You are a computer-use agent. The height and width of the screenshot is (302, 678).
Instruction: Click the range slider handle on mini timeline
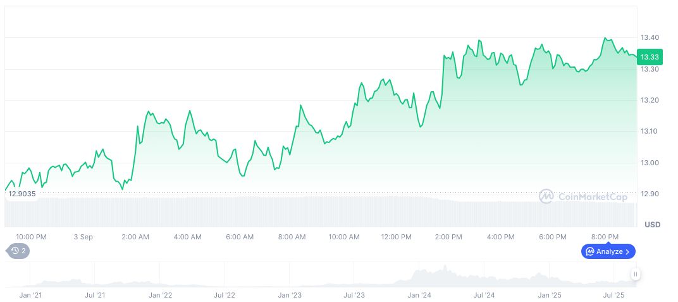point(635,274)
